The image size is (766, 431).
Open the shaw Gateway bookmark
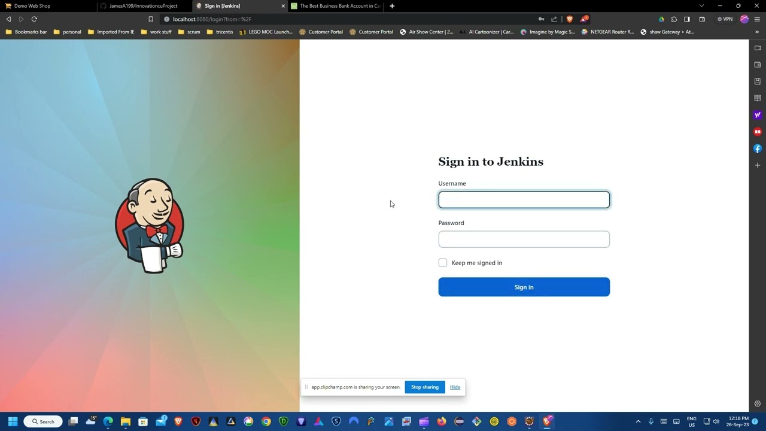pos(667,32)
